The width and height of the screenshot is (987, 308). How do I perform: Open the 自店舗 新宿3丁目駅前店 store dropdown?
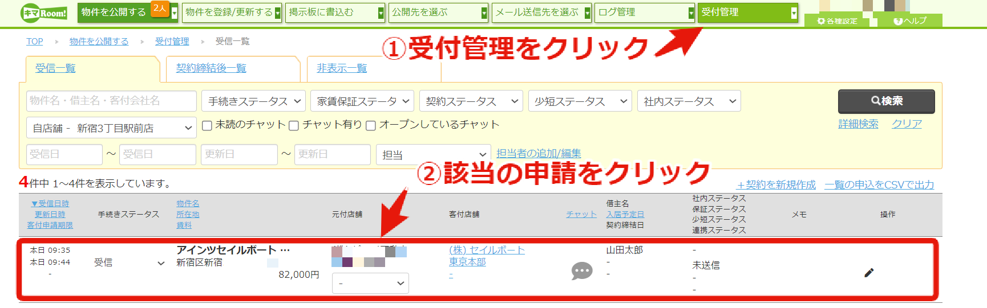pos(111,128)
